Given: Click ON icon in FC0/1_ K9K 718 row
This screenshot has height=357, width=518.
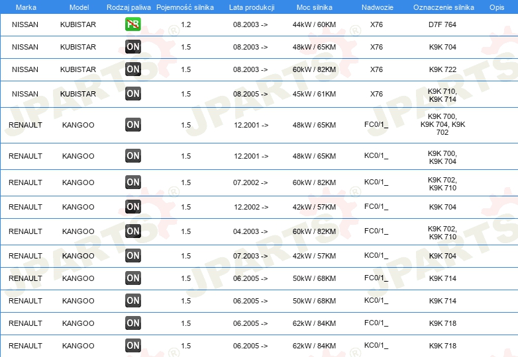Looking at the screenshot, I should pos(132,323).
